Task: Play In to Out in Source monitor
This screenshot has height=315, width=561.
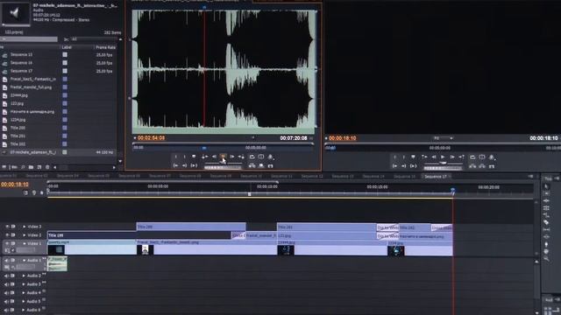Action: tap(194, 165)
